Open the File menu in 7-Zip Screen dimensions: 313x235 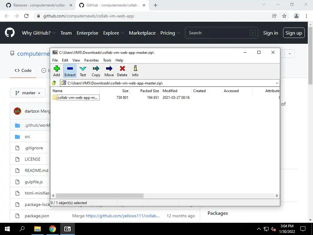pyautogui.click(x=55, y=60)
